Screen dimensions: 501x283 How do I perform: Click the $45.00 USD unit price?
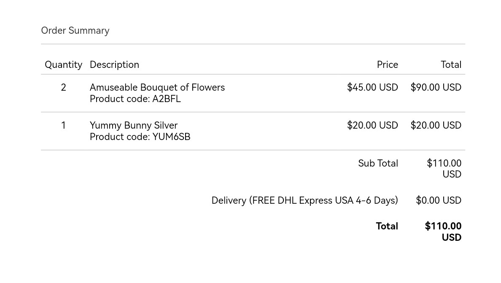(372, 88)
